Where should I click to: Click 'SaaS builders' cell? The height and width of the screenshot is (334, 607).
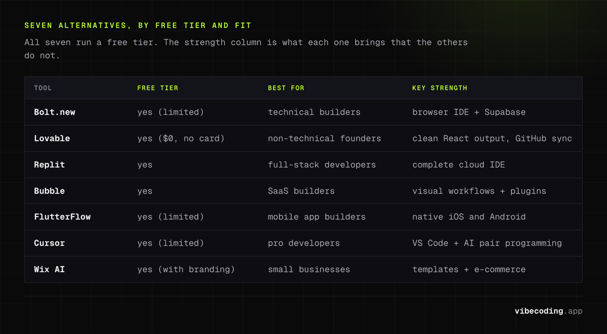tap(301, 191)
